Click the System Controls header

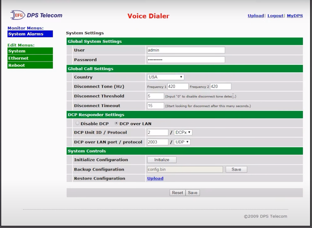(x=185, y=151)
